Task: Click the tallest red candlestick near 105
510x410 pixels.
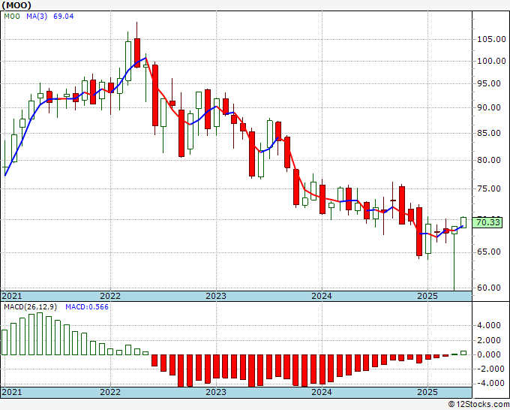Action: [x=137, y=53]
